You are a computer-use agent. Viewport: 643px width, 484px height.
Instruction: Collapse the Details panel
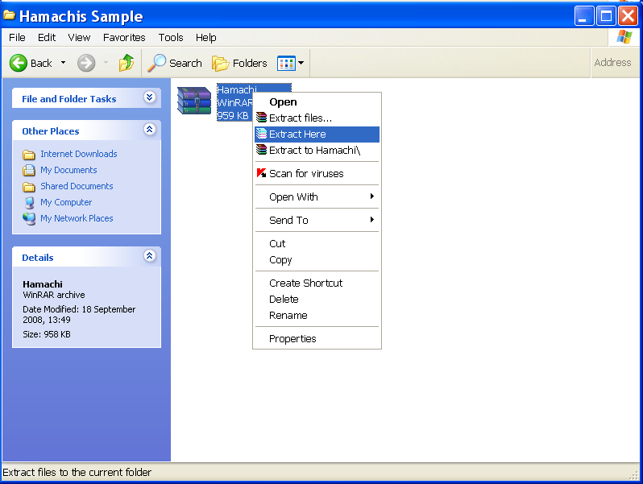point(150,256)
